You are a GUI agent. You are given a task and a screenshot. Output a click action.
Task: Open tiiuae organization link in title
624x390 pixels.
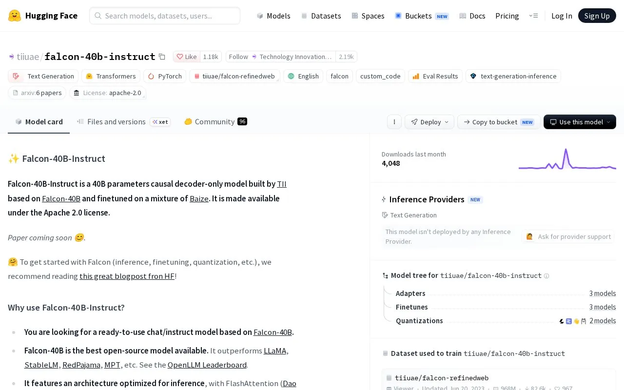click(28, 57)
